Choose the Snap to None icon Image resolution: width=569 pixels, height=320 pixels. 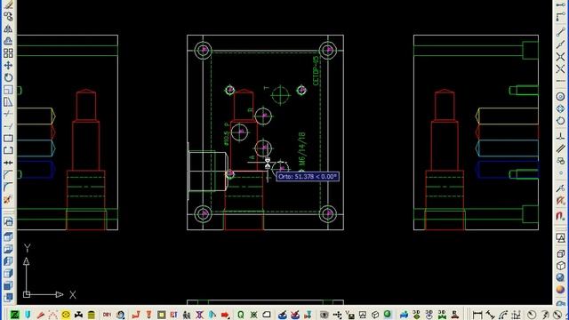coord(561,200)
